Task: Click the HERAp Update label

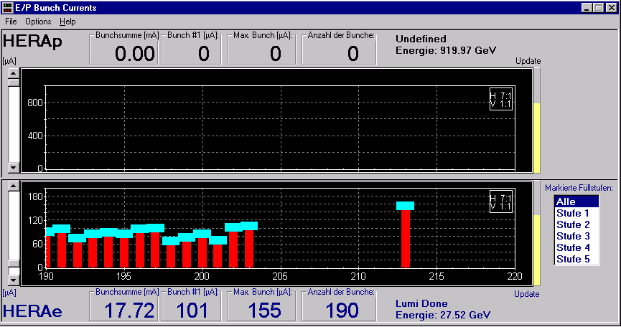Action: click(528, 61)
